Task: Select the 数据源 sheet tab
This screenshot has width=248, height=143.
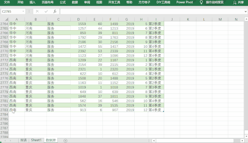Action: (51, 140)
